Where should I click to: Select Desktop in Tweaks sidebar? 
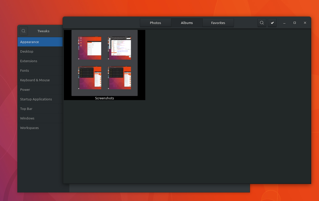pyautogui.click(x=40, y=51)
